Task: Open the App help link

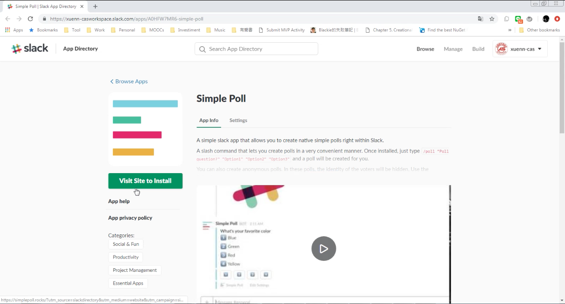Action: (x=119, y=201)
